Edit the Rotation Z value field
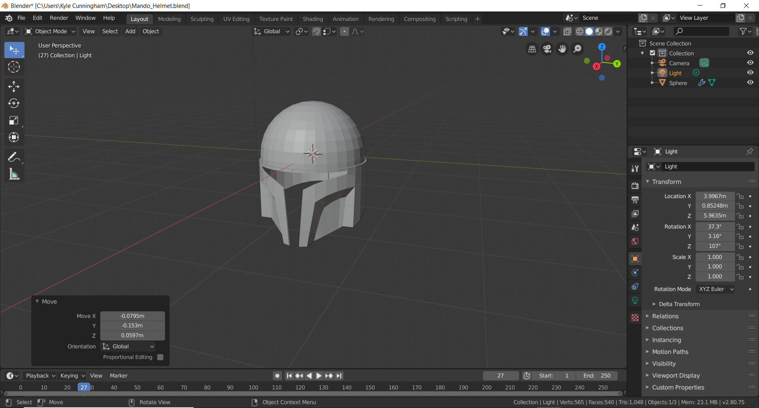 [x=714, y=246]
